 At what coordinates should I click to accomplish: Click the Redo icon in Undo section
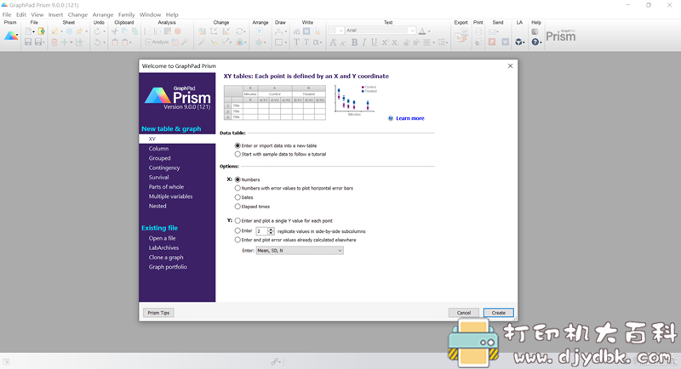pos(97,31)
